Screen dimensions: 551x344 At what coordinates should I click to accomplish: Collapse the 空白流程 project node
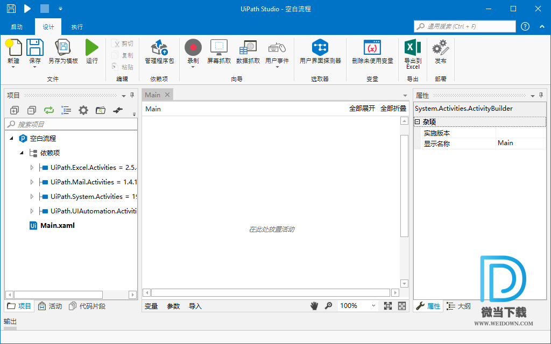(11, 138)
